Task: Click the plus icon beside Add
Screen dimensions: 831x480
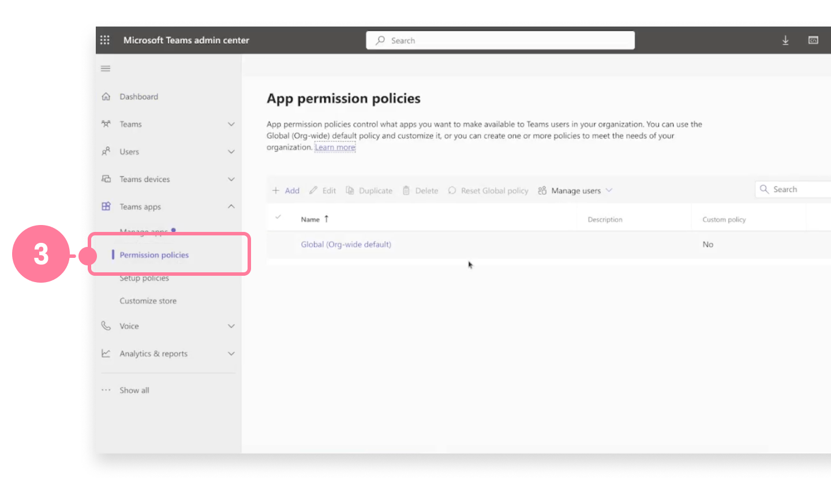Action: [276, 190]
